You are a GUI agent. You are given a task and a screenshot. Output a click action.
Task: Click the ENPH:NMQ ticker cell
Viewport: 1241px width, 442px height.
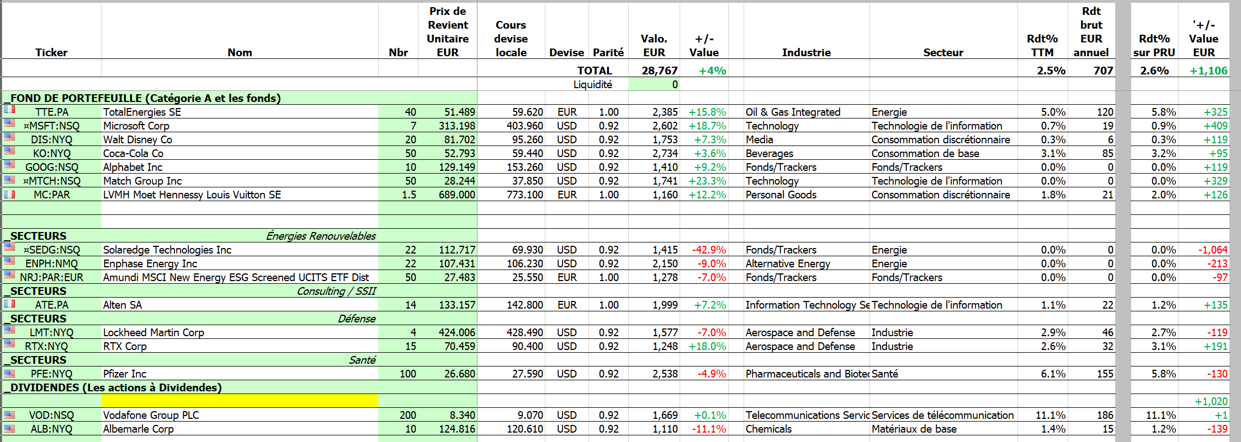(x=51, y=263)
